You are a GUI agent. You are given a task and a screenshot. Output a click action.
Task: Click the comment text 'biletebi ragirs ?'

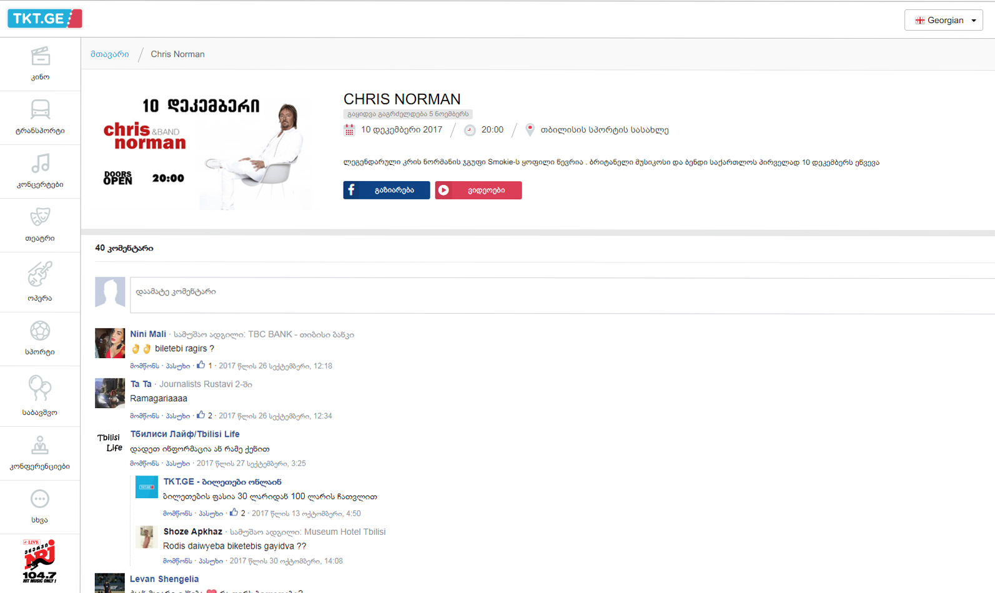click(184, 349)
